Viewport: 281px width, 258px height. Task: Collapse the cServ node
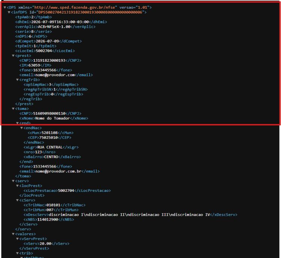coord(17,200)
